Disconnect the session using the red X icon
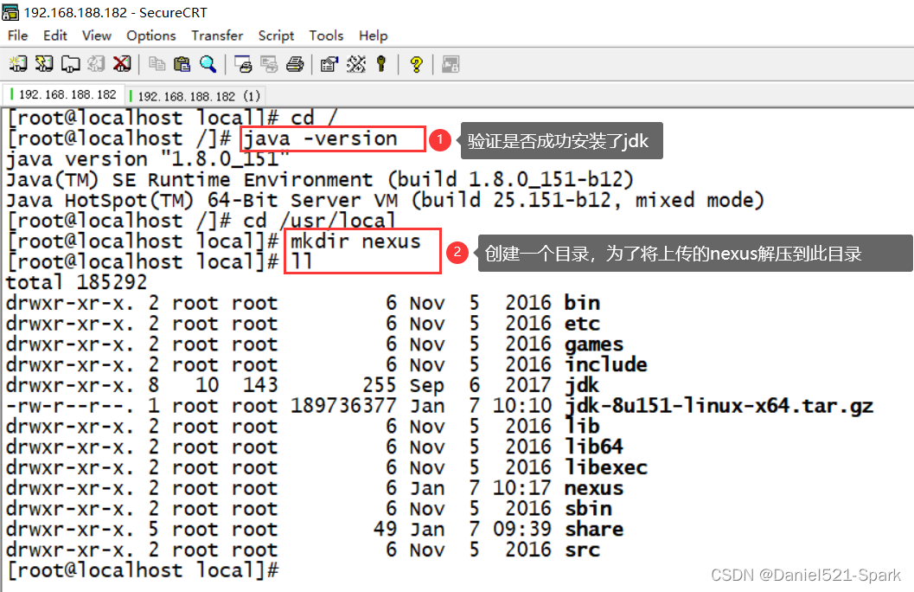The image size is (914, 592). [122, 64]
